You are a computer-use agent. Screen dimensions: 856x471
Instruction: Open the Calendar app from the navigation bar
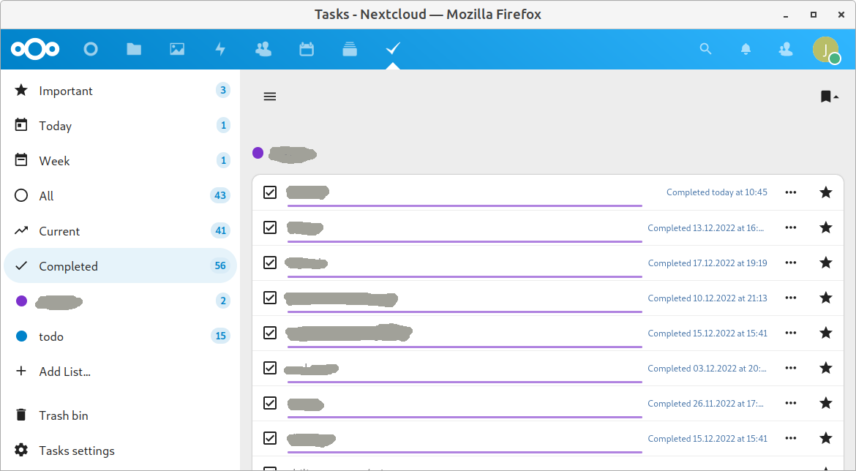tap(306, 49)
